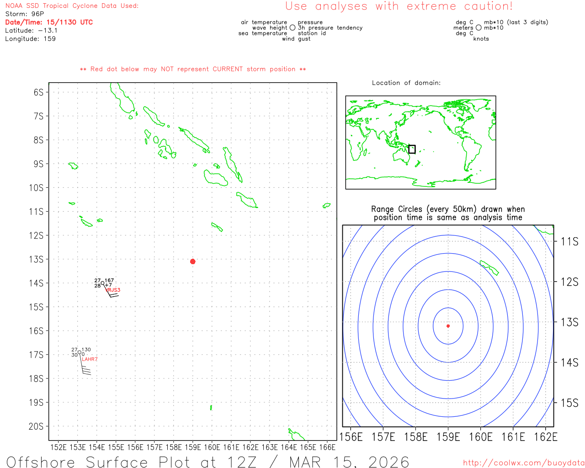Click the '6S' latitude label on main map
585x468 pixels.
pos(38,92)
